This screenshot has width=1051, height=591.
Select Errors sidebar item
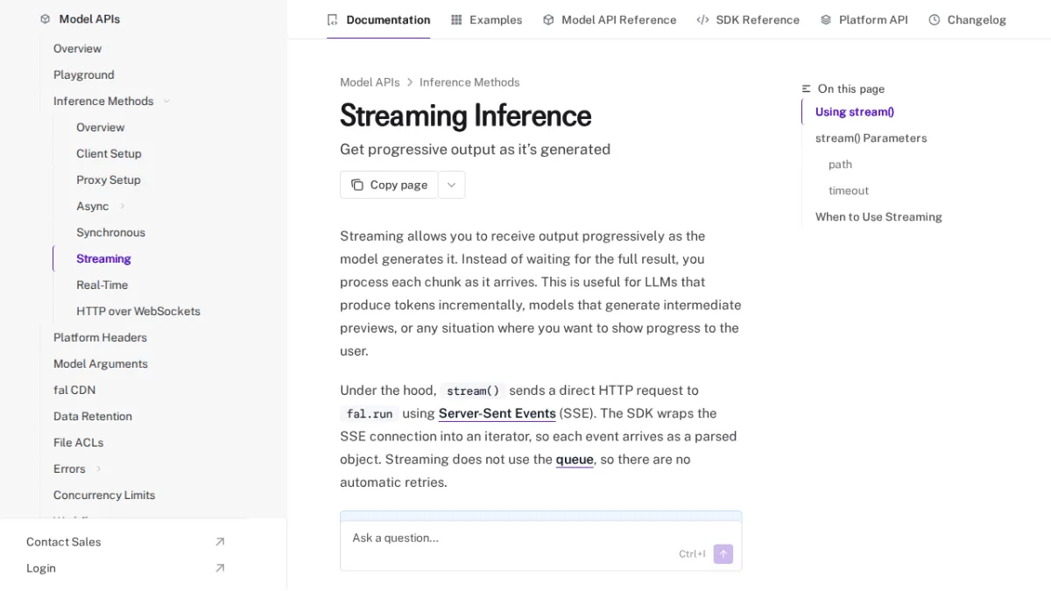(69, 468)
